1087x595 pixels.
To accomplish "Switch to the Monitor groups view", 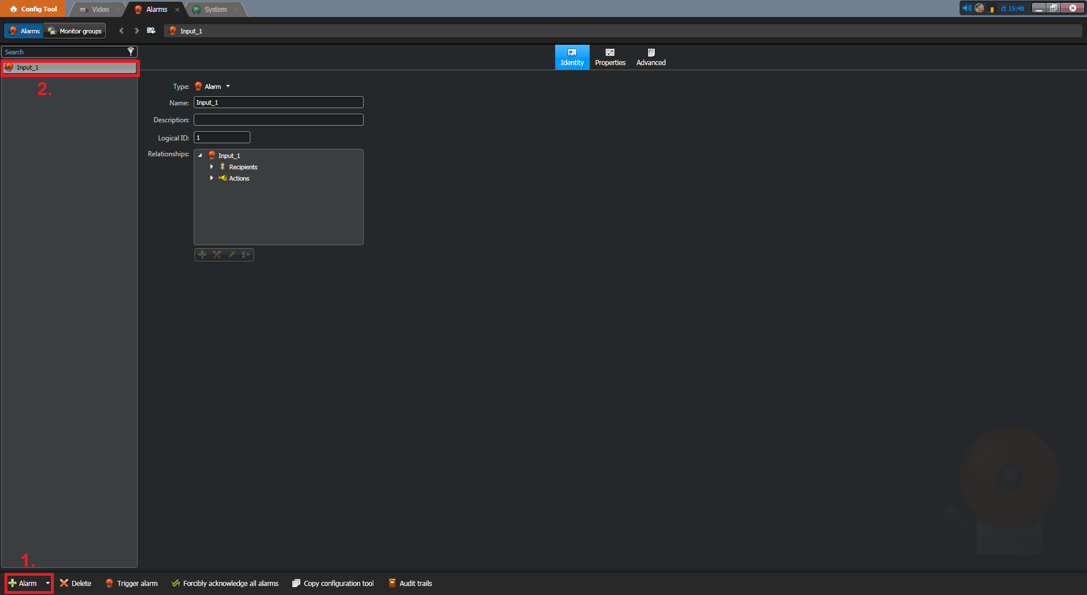I will (75, 31).
